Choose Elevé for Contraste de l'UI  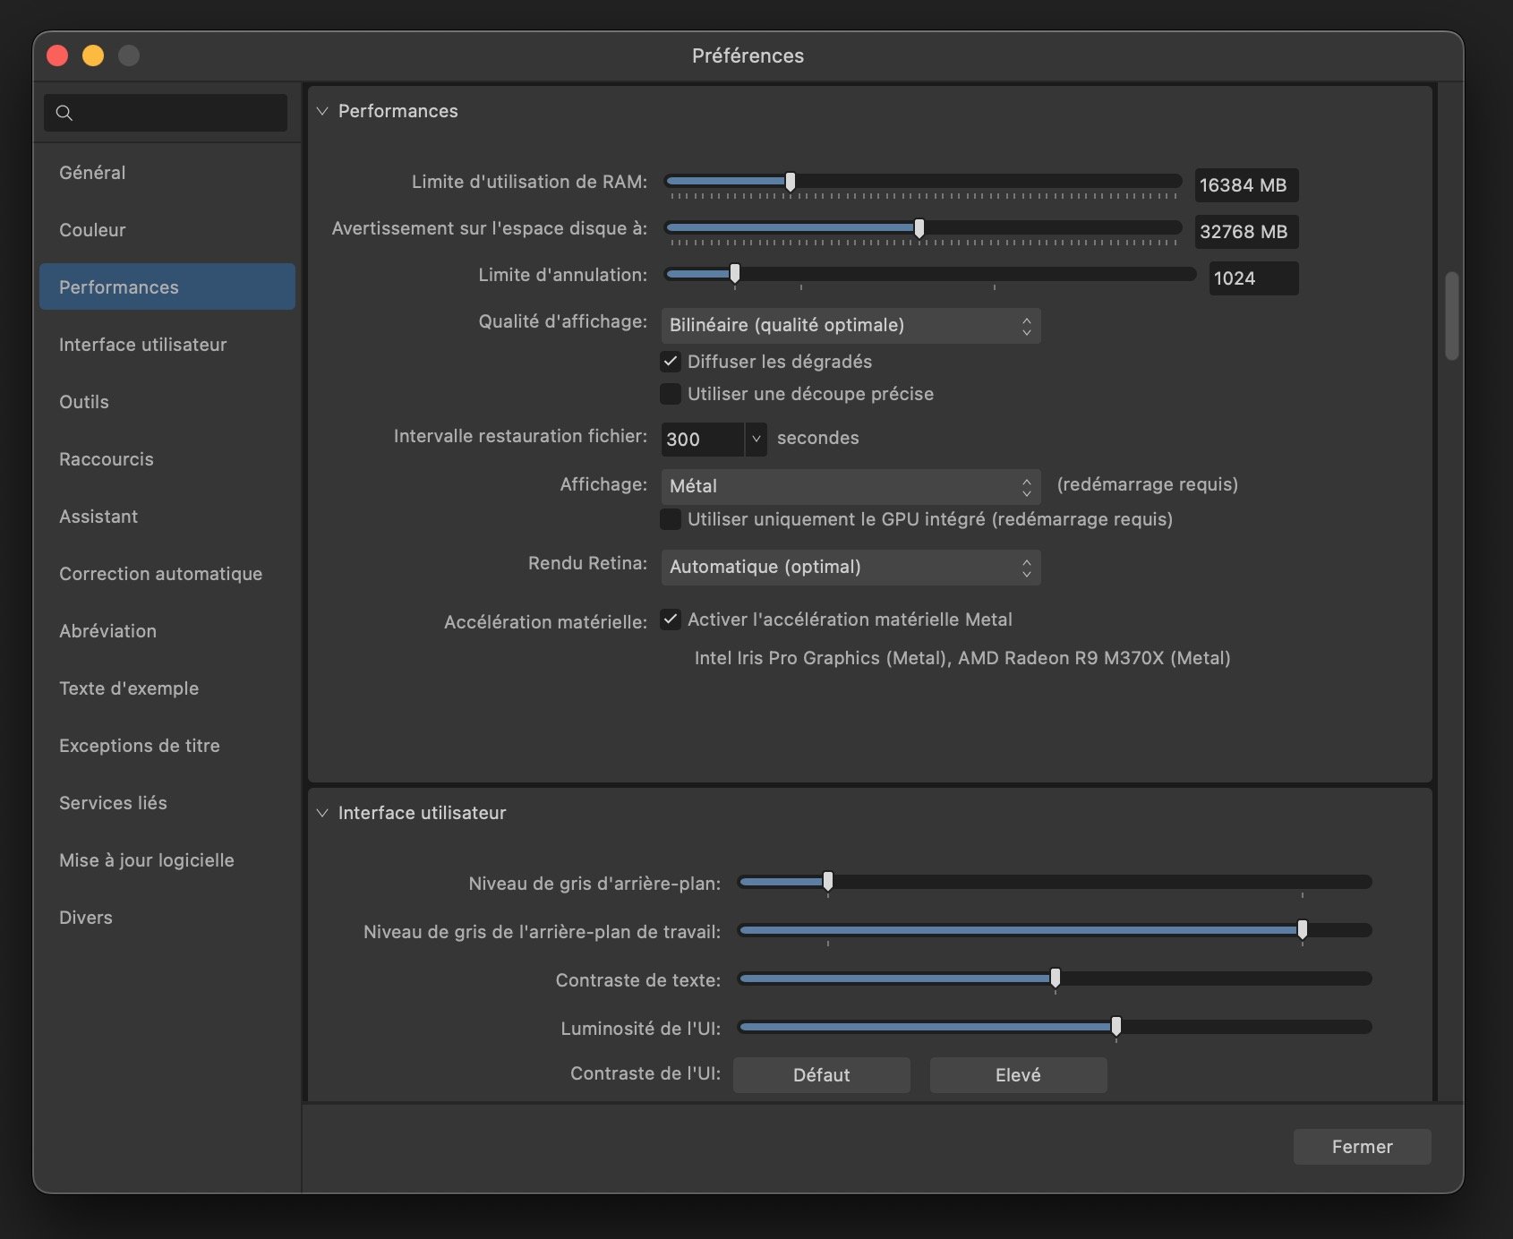click(x=1017, y=1074)
